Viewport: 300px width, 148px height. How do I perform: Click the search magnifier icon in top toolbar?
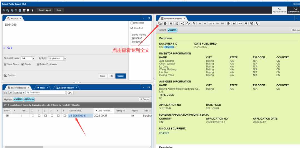[4, 10]
